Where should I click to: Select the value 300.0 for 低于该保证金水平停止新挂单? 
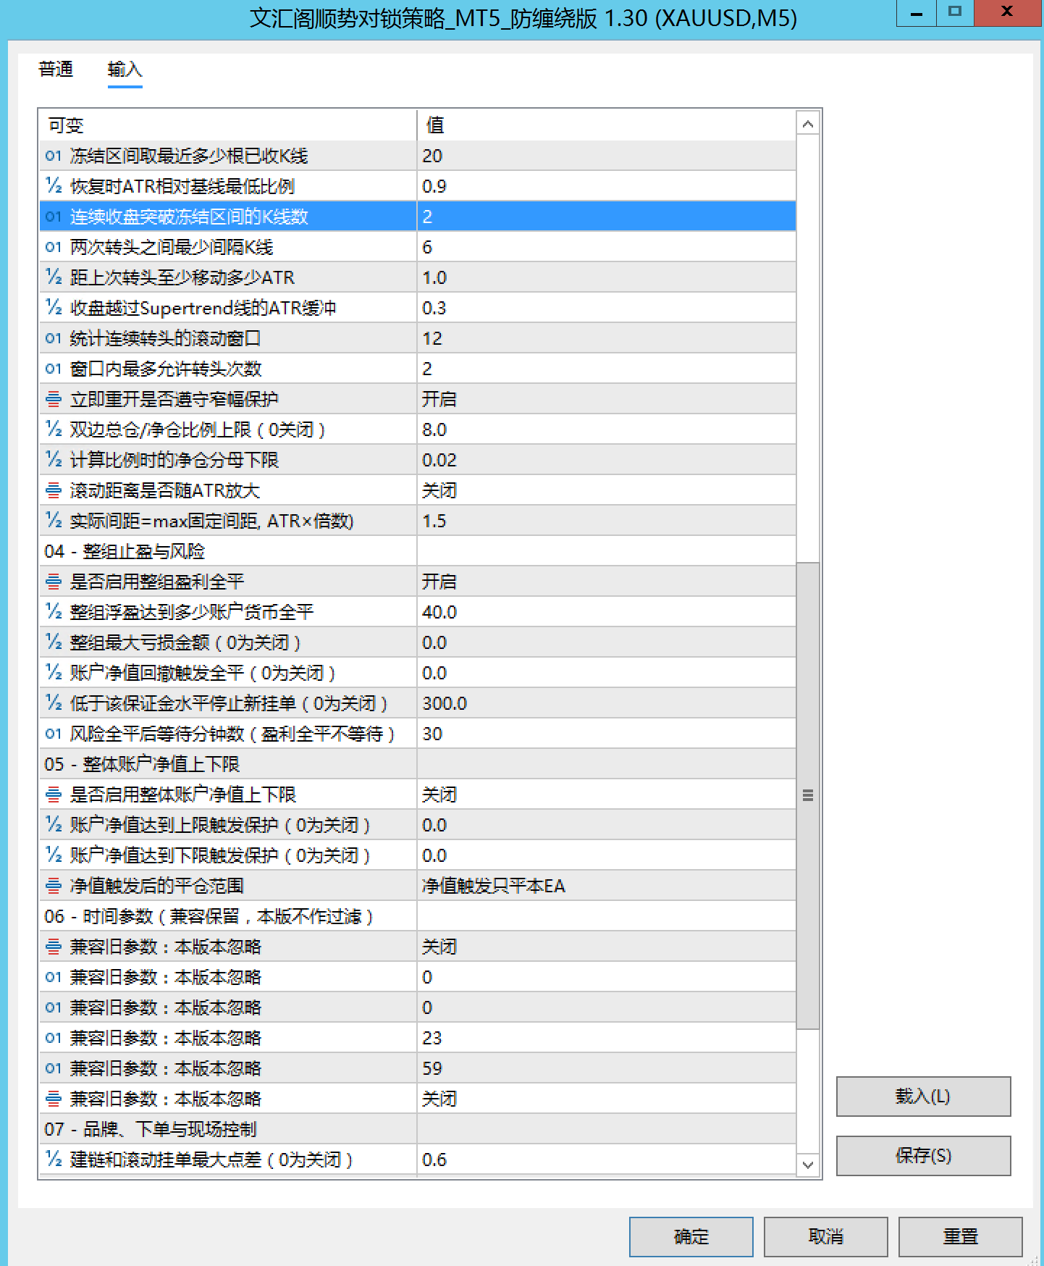click(606, 703)
